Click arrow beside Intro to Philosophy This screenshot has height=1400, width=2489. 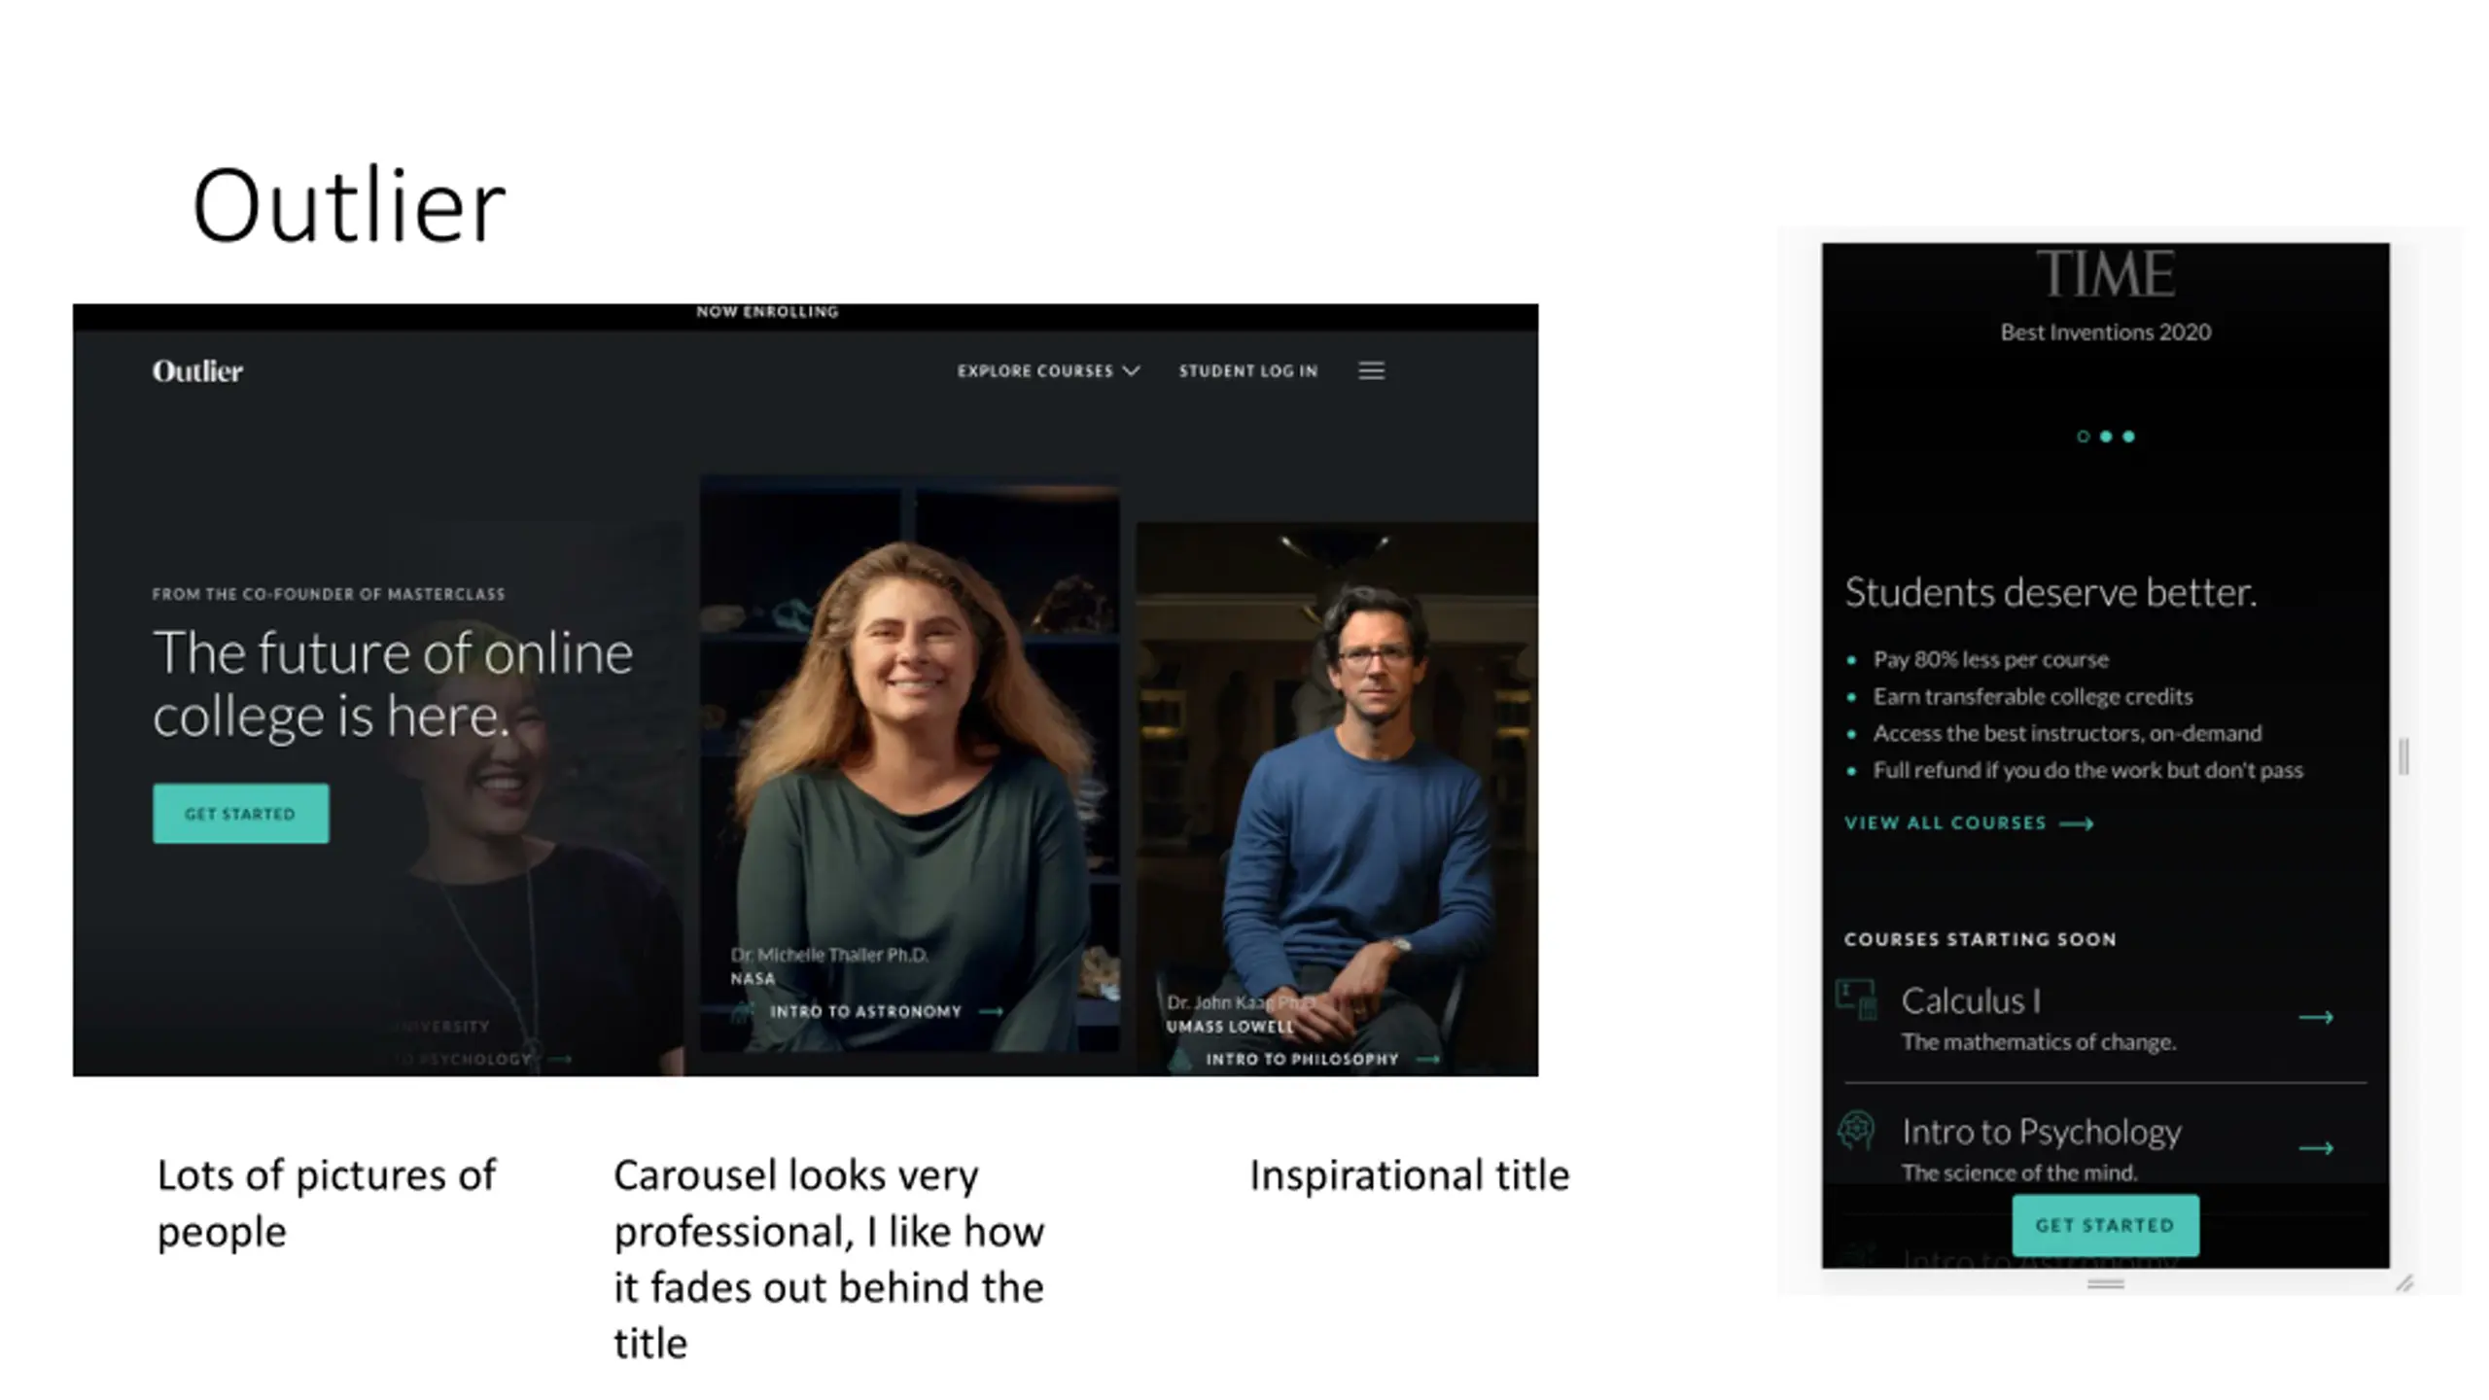1427,1059
